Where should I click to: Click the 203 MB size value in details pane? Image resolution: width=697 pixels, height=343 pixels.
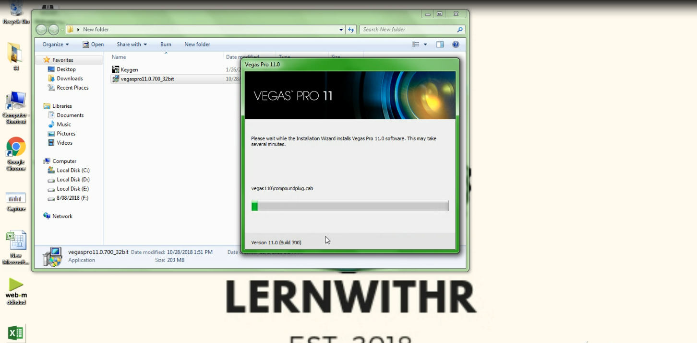[x=176, y=260]
